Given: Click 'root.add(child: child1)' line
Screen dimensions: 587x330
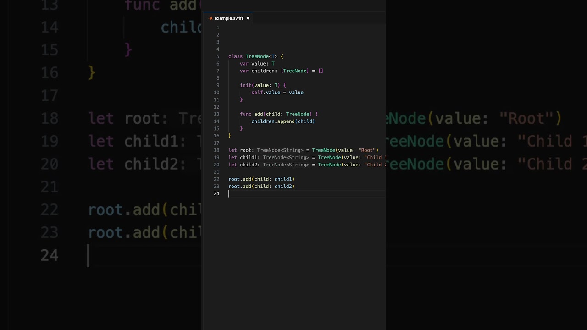Looking at the screenshot, I should click(x=261, y=179).
